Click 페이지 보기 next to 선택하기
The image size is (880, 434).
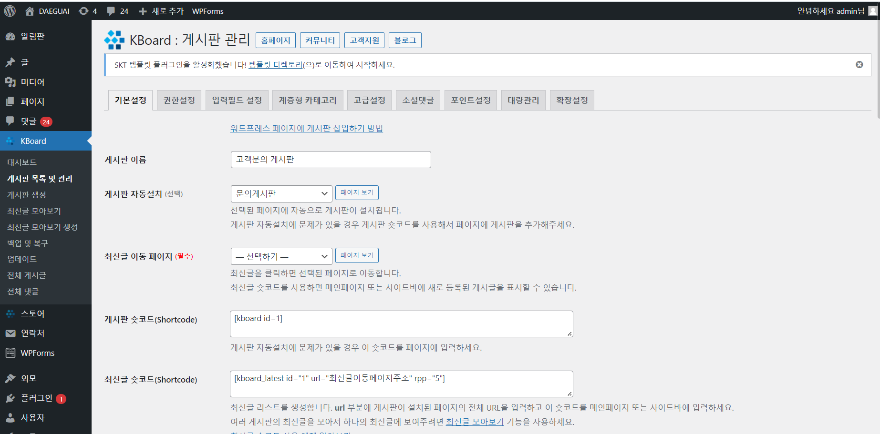[357, 255]
